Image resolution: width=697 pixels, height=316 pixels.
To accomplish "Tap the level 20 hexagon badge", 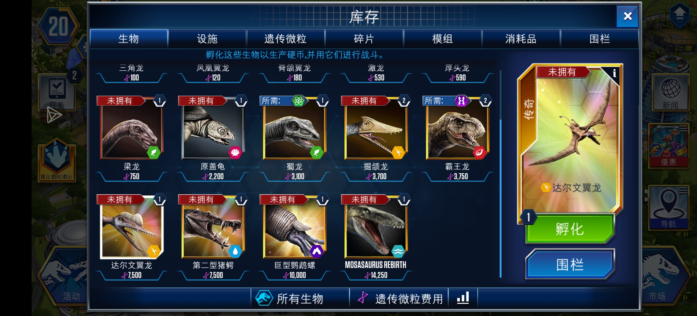I will (x=58, y=27).
